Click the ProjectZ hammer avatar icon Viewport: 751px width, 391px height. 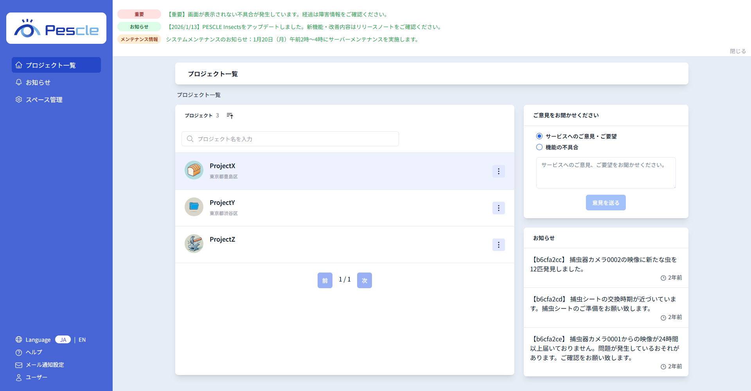[x=194, y=244]
